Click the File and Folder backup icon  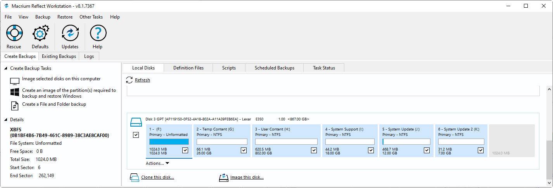tap(15, 106)
